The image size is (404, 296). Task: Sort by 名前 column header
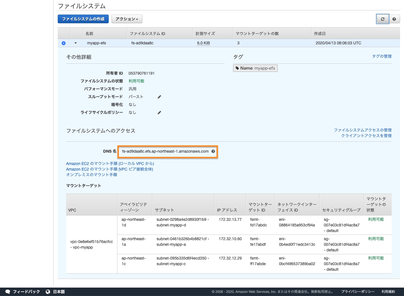[89, 34]
